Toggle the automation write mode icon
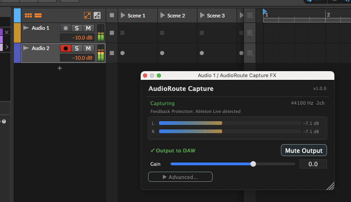The height and width of the screenshot is (202, 351). (x=97, y=15)
